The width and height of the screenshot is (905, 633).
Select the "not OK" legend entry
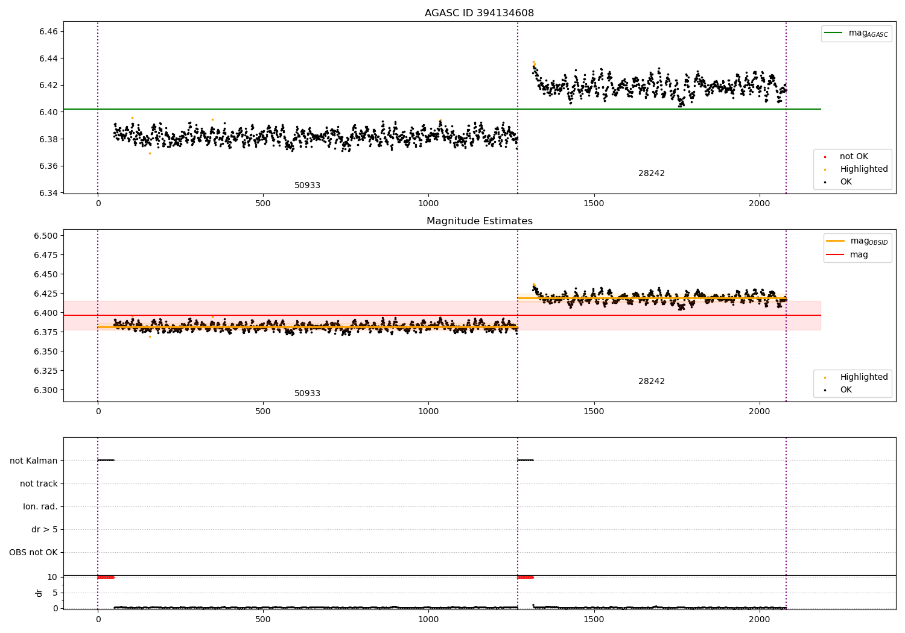[x=854, y=157]
